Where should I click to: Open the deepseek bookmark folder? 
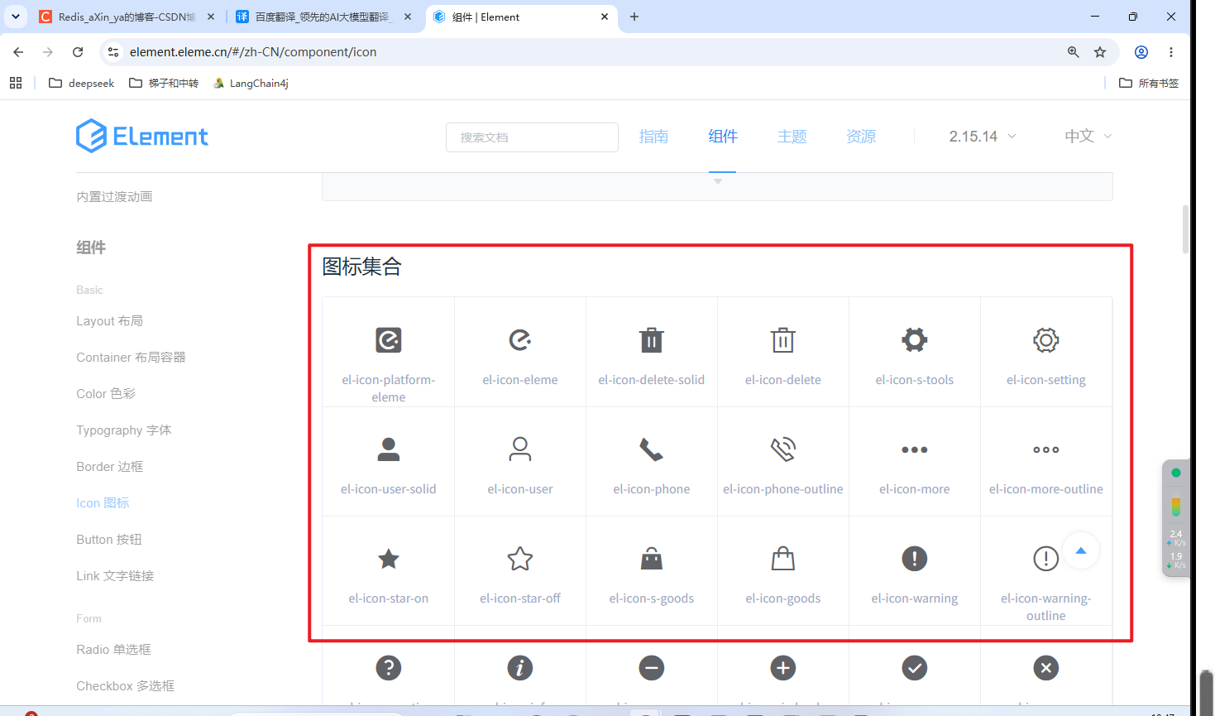[82, 83]
